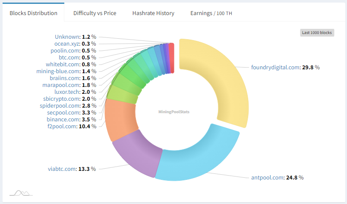
Task: Open the viabtc.com pool link
Action: click(62, 169)
